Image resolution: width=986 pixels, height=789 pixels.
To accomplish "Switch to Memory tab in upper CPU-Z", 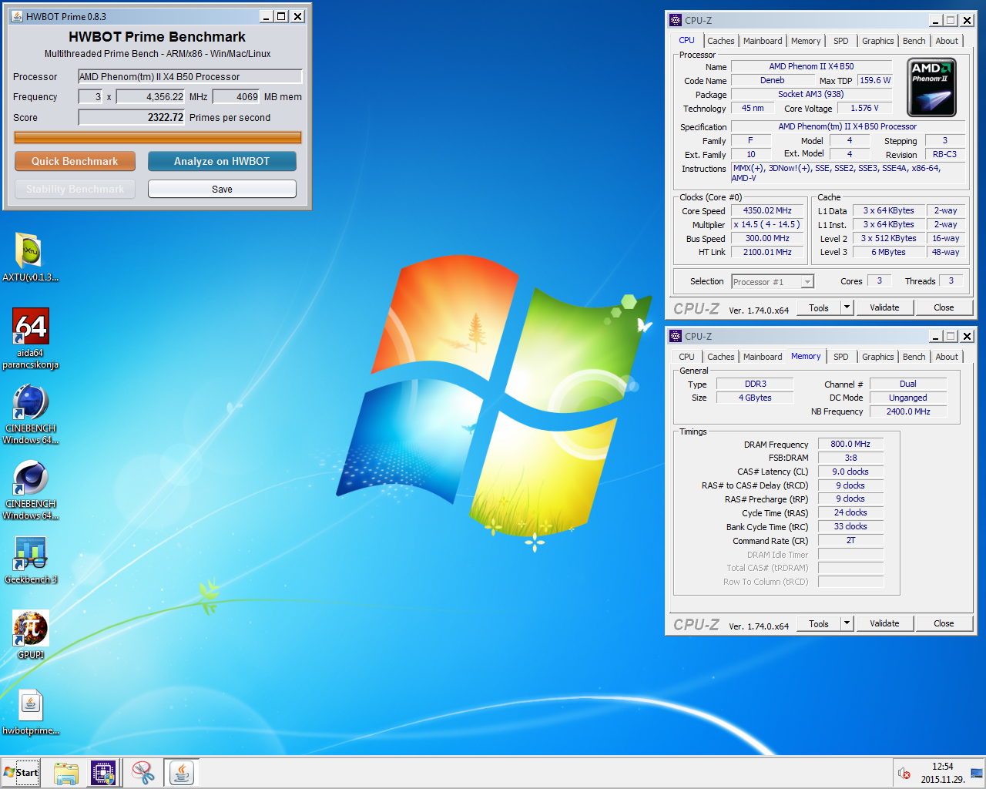I will point(806,41).
